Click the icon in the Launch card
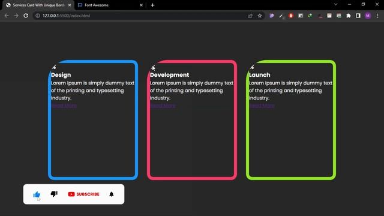The height and width of the screenshot is (216, 384). [x=252, y=67]
